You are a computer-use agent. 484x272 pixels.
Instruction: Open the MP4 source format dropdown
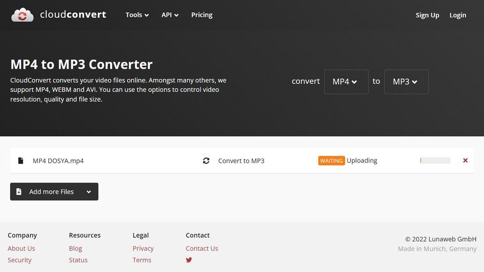tap(346, 82)
